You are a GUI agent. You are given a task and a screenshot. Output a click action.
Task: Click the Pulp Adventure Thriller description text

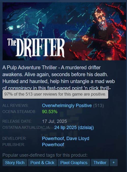[x=58, y=78]
